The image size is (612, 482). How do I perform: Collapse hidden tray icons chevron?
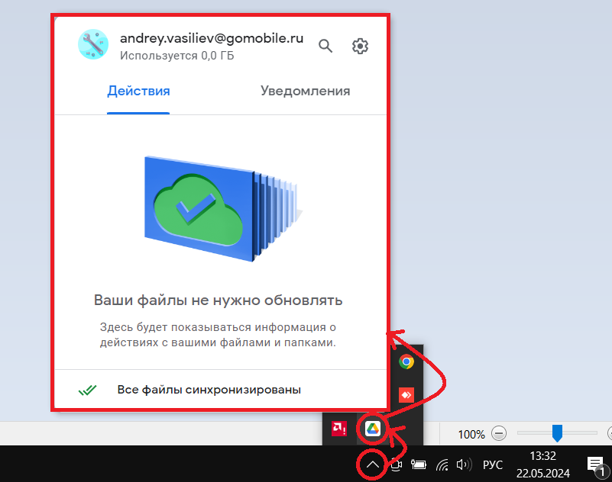pos(372,464)
